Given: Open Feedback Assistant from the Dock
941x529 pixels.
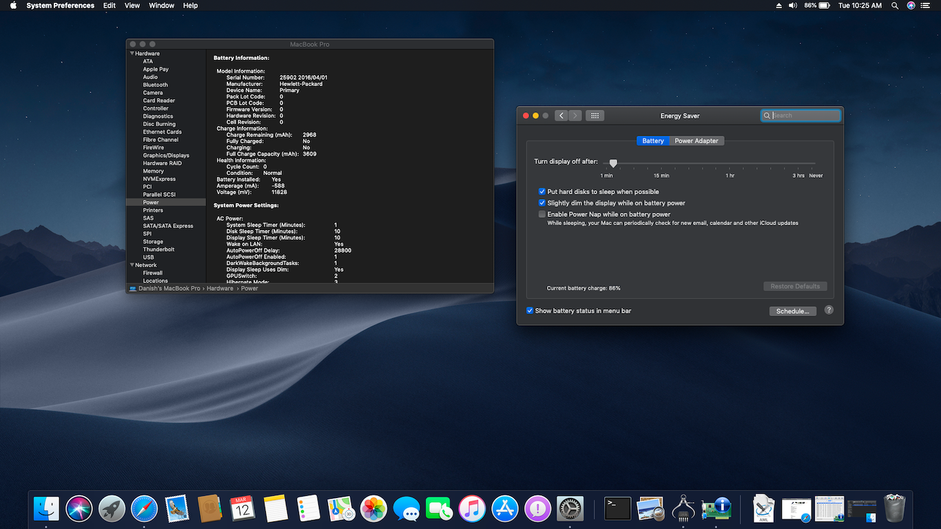Looking at the screenshot, I should (537, 508).
